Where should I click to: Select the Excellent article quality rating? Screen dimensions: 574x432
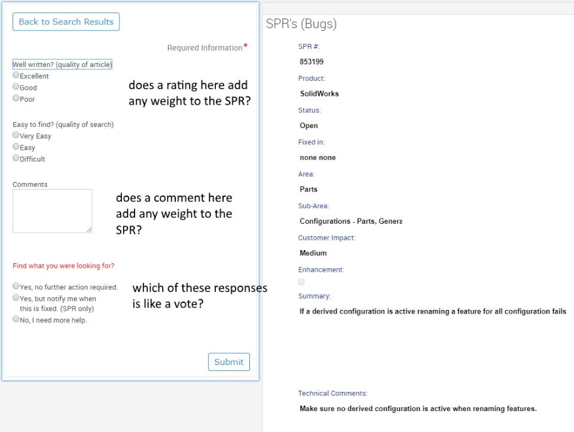tap(16, 75)
